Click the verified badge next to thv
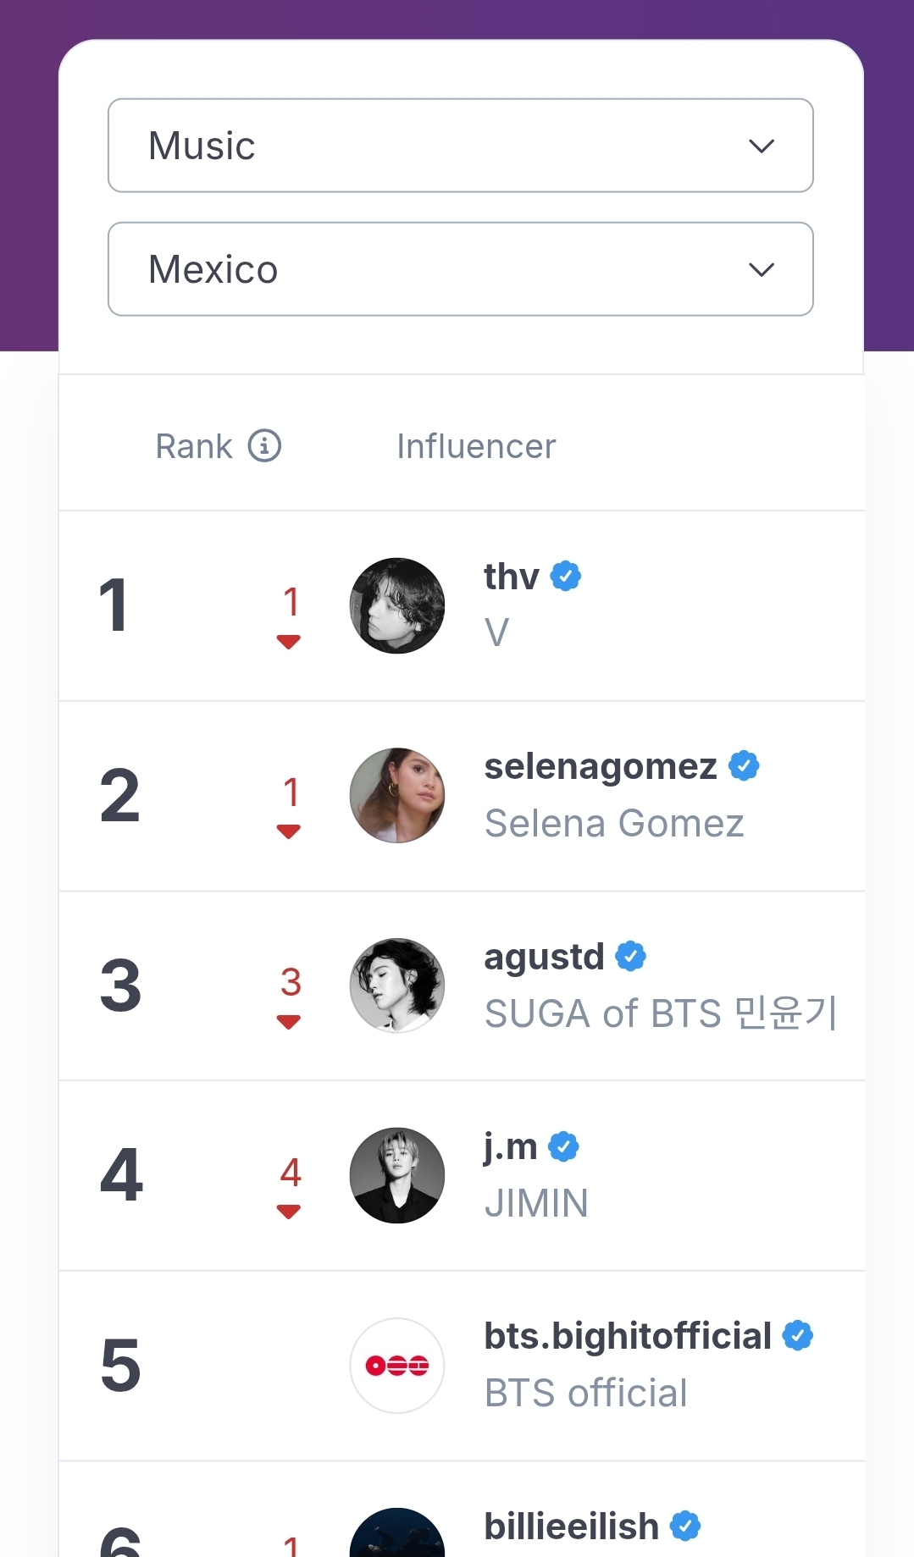 click(566, 576)
